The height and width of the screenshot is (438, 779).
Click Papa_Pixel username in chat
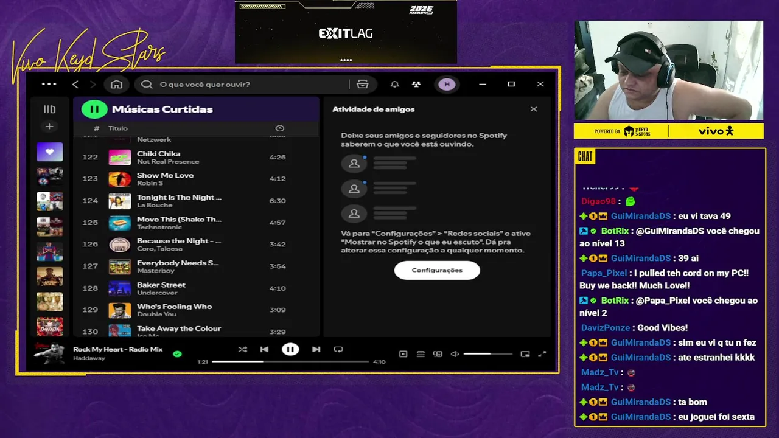[x=604, y=273]
